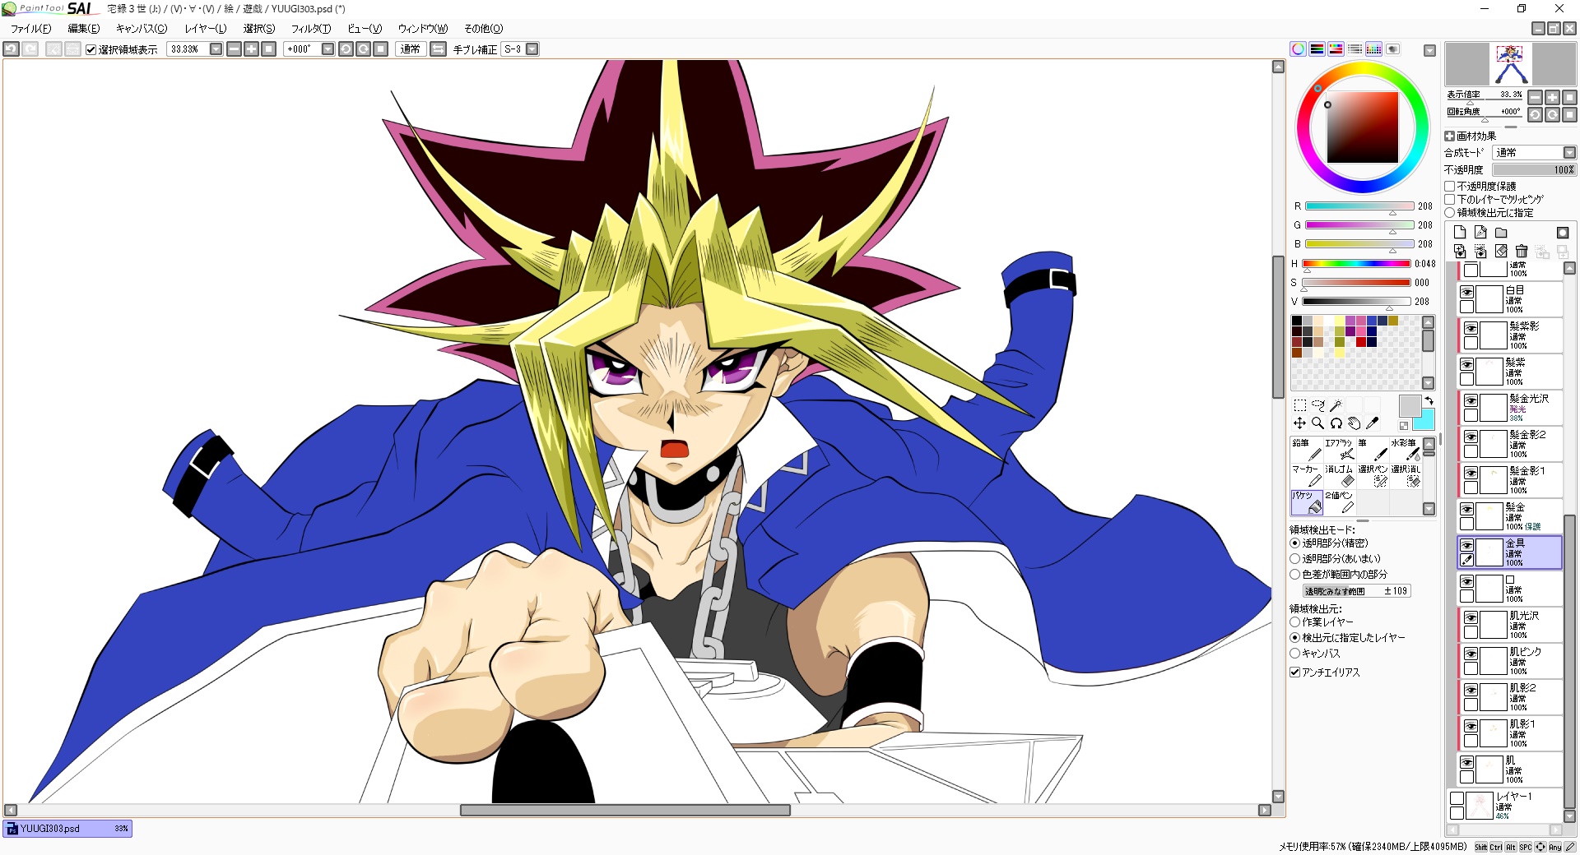
Task: Select the 消しゴム eraser tool
Action: coord(1339,475)
